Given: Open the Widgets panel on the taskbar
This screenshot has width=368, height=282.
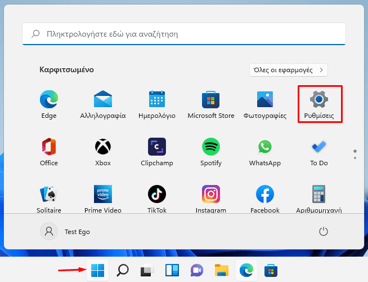Looking at the screenshot, I should (172, 270).
